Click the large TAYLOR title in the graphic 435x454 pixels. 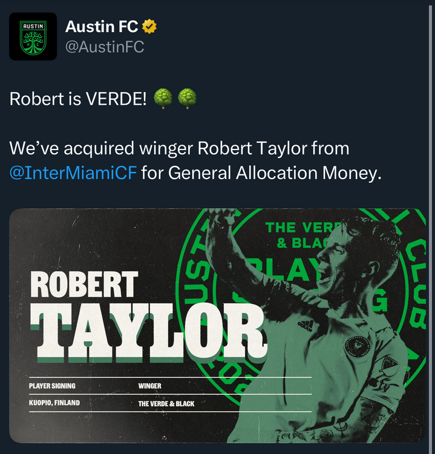click(149, 333)
